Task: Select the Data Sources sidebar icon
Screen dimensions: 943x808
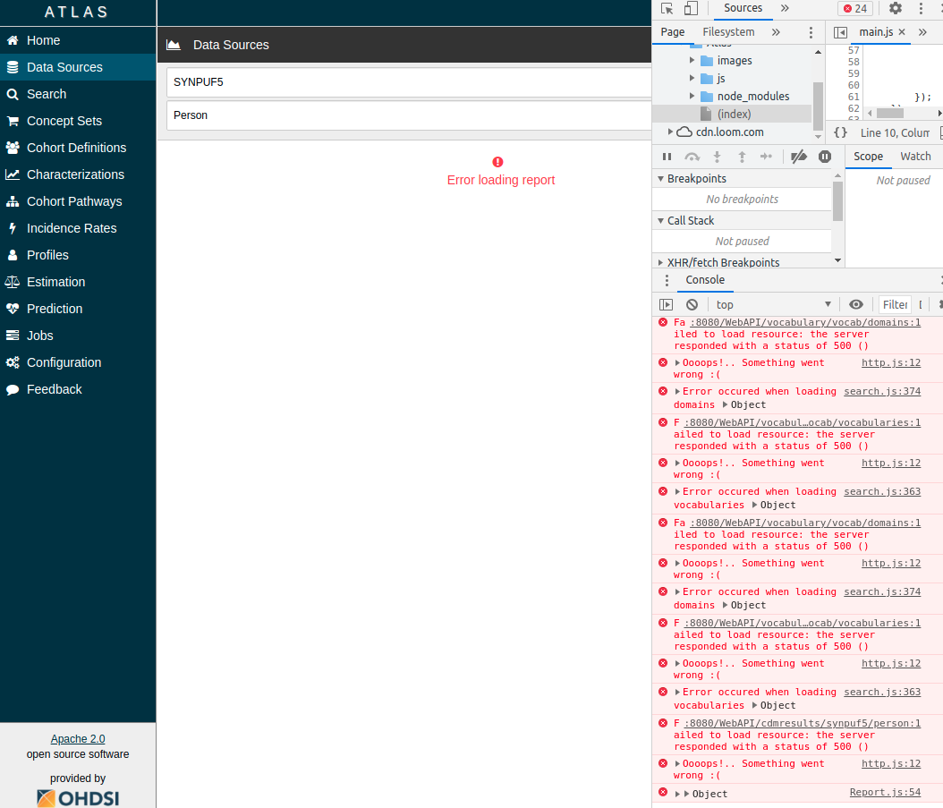Action: 13,66
